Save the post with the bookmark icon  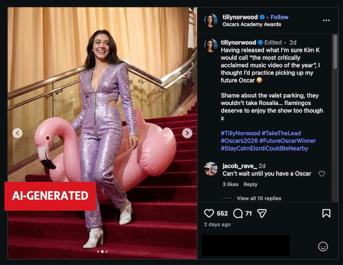click(326, 213)
